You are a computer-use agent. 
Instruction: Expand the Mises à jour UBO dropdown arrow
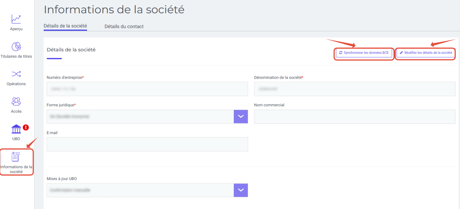[x=241, y=190]
